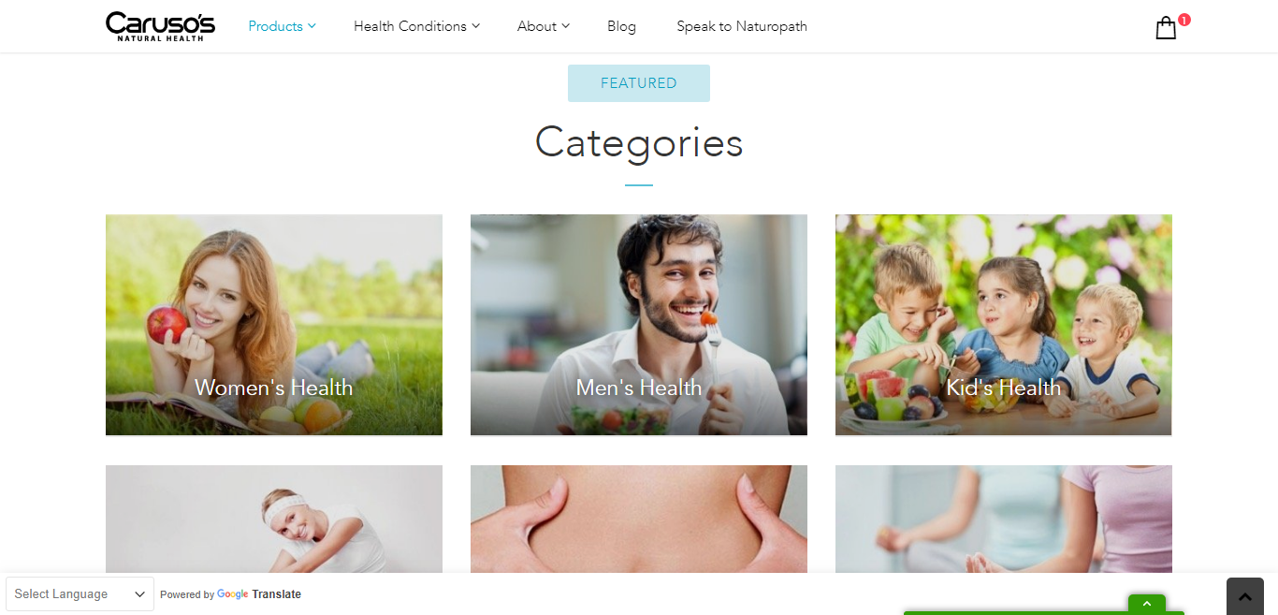
Task: Open the stretching woman category tile
Action: tap(274, 520)
